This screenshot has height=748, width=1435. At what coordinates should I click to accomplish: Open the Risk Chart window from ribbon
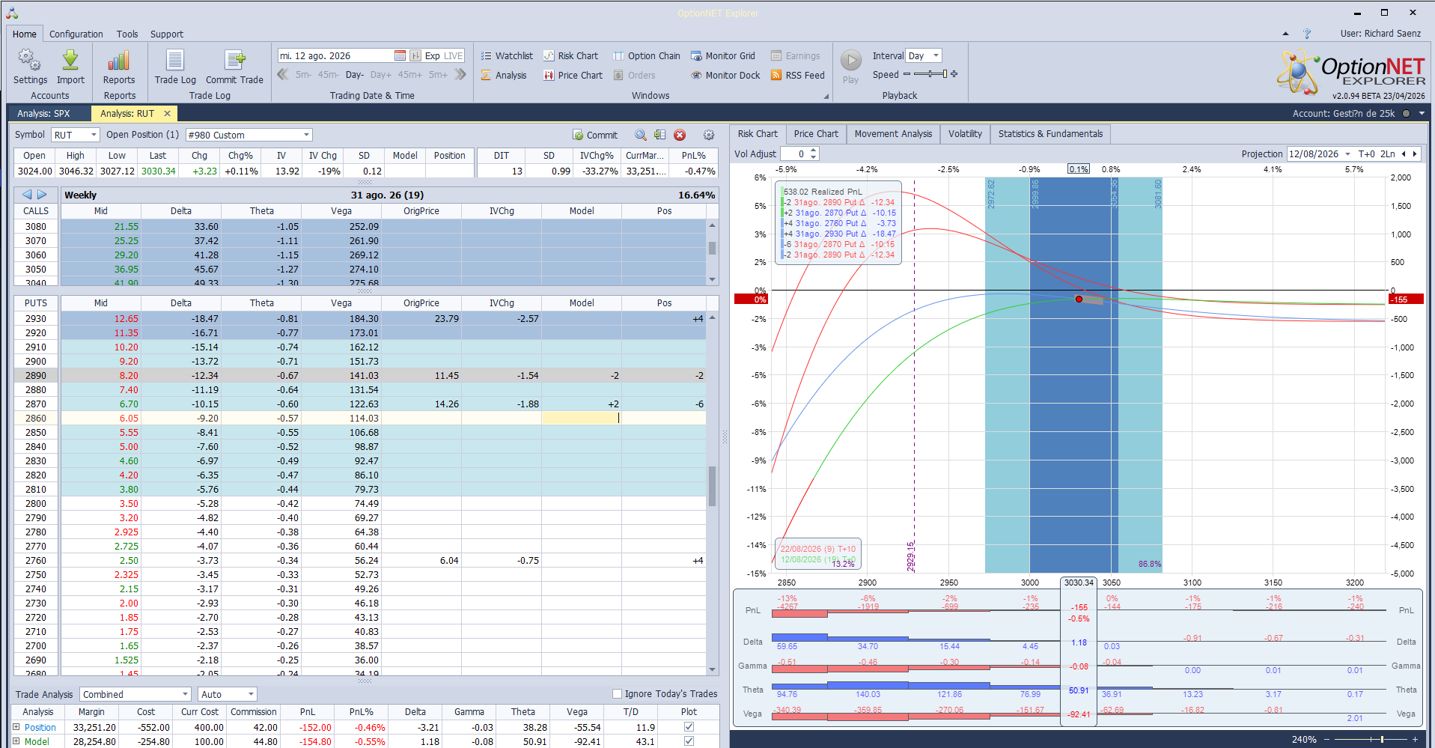pyautogui.click(x=570, y=55)
